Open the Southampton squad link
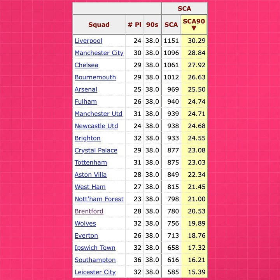 (x=95, y=260)
